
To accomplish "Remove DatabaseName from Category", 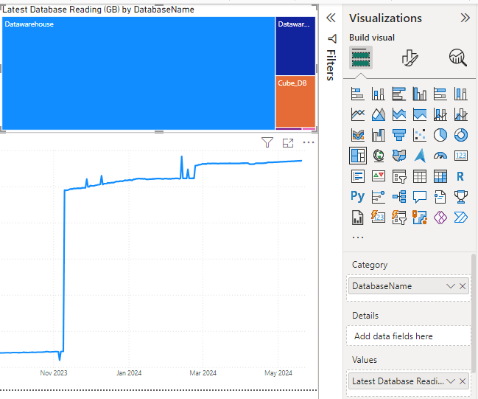I will pos(463,286).
